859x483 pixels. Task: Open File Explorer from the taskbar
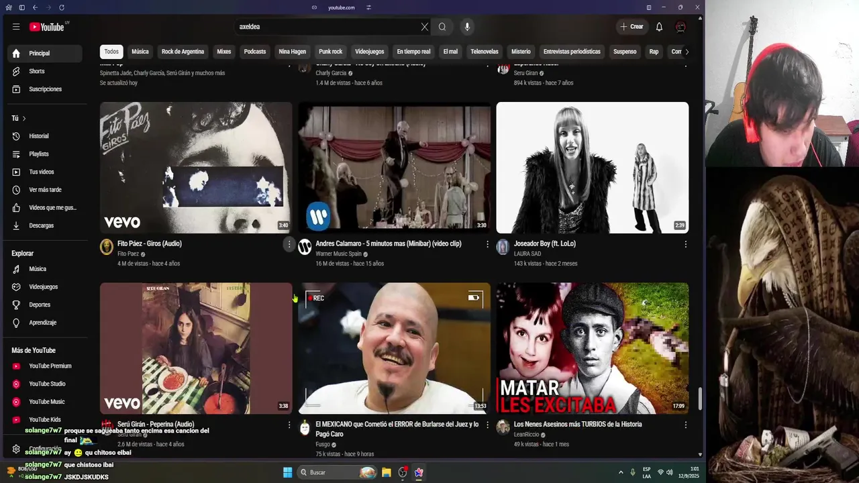tap(387, 472)
